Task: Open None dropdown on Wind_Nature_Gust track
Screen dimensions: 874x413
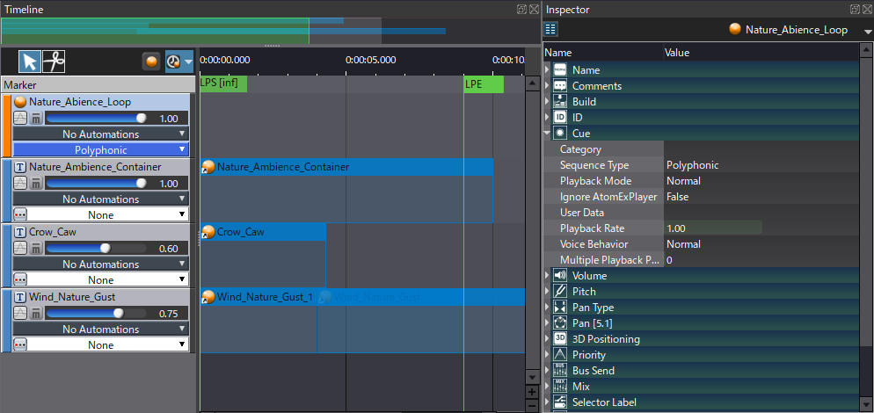Action: (x=108, y=345)
